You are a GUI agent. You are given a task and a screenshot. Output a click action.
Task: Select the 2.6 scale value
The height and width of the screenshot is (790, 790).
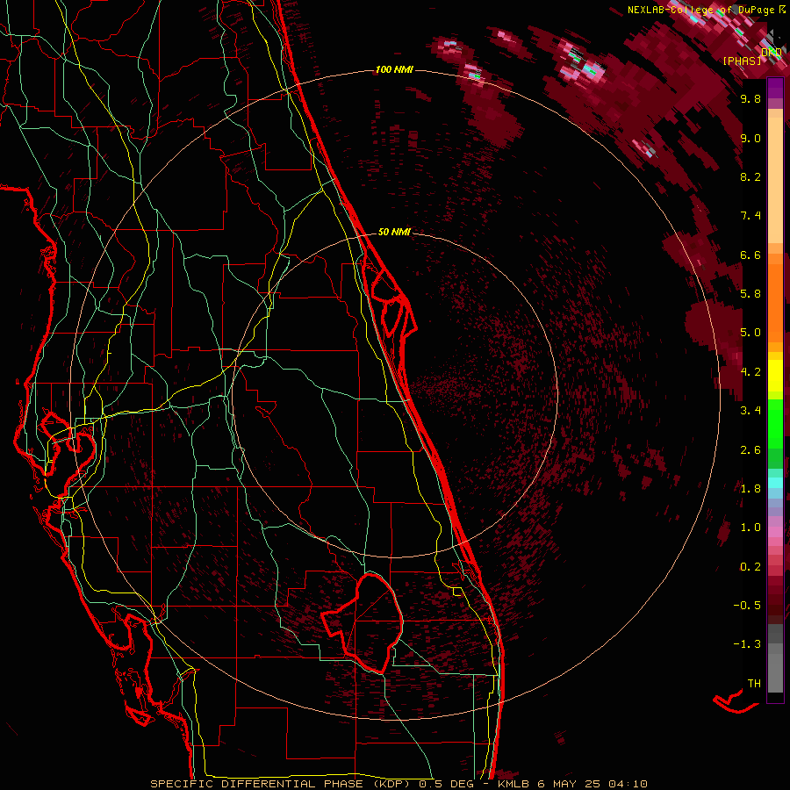[x=750, y=449]
